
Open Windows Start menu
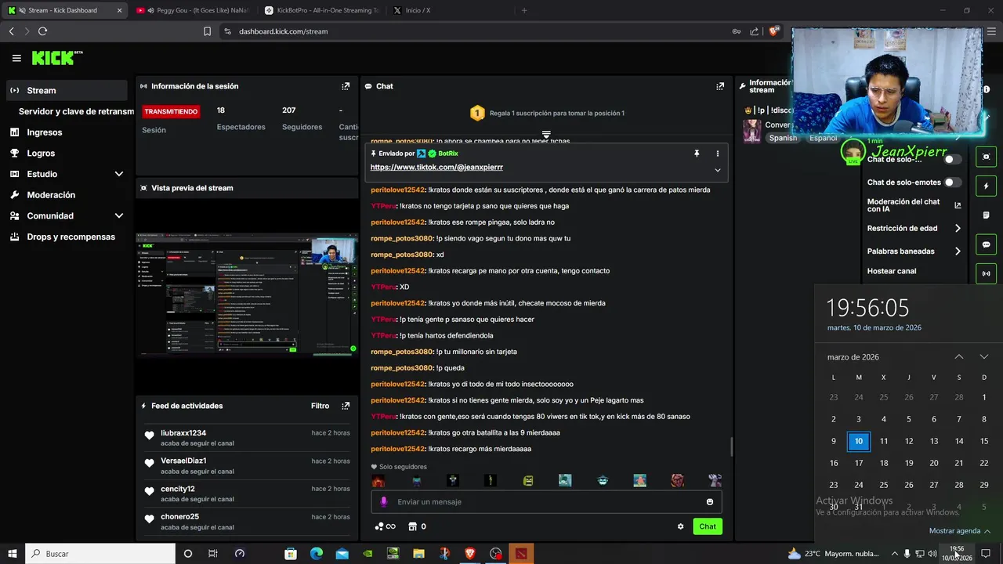coord(13,554)
